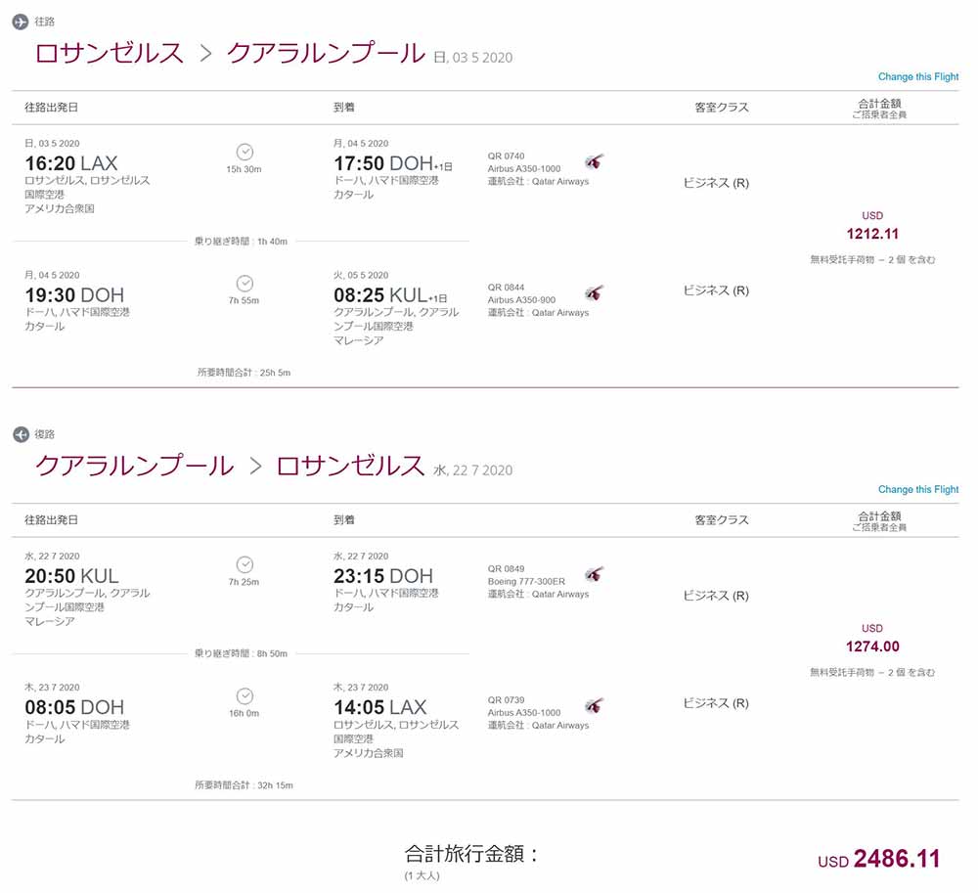Image resolution: width=978 pixels, height=893 pixels.
Task: Click the outbound fare USD 1212.11
Action: tap(872, 234)
